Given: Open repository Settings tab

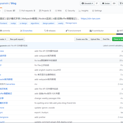Looking at the screenshot, I should click(97, 11).
